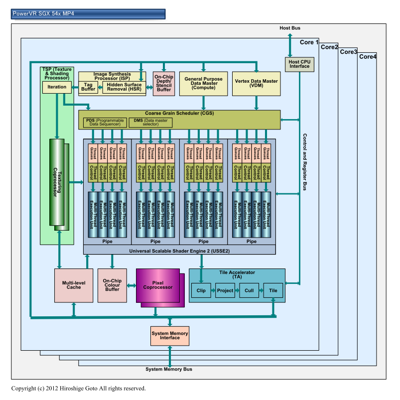400x400 pixels.
Task: Select the Iteration block
Action: [57, 87]
